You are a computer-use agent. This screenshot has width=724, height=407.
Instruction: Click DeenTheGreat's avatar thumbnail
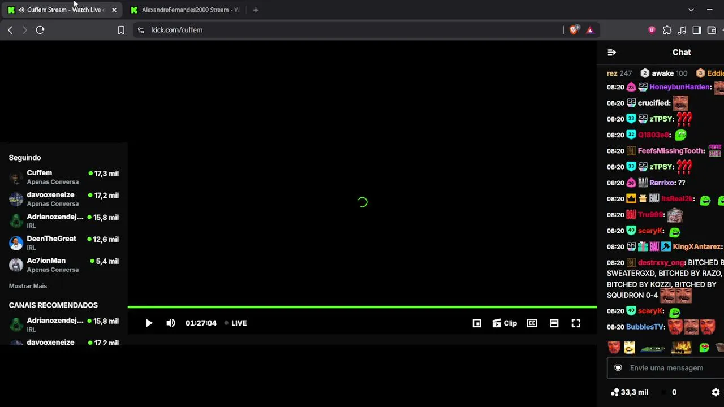point(16,243)
